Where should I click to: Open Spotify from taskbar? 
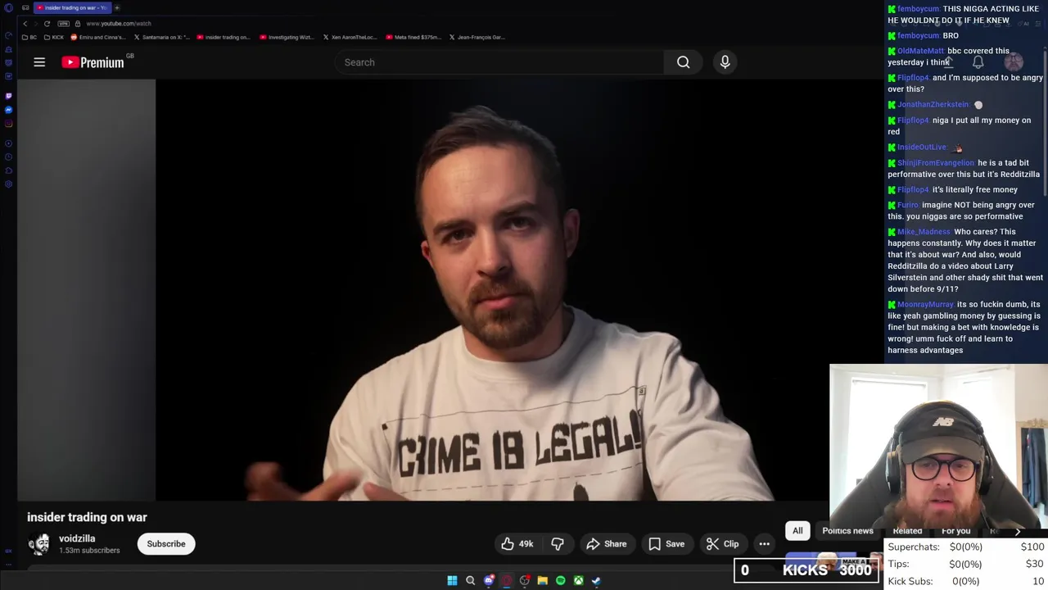(x=560, y=580)
